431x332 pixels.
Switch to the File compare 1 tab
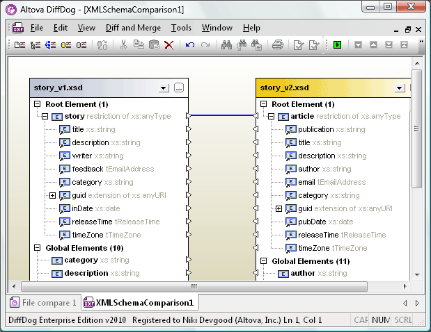click(44, 303)
